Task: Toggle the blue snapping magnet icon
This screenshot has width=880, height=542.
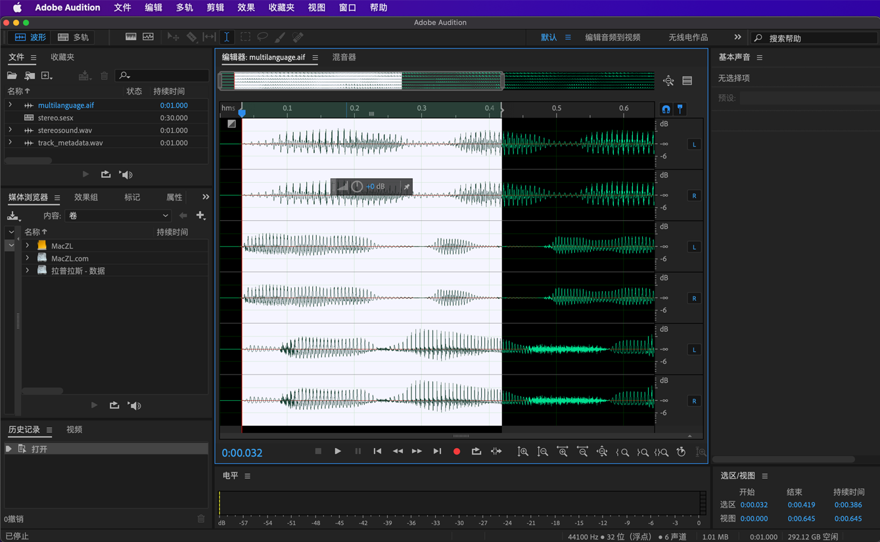Action: point(666,109)
